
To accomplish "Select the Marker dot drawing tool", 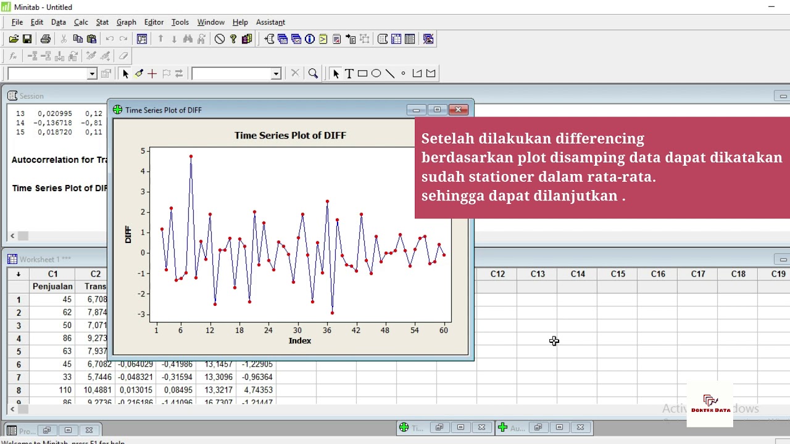I will coord(404,73).
